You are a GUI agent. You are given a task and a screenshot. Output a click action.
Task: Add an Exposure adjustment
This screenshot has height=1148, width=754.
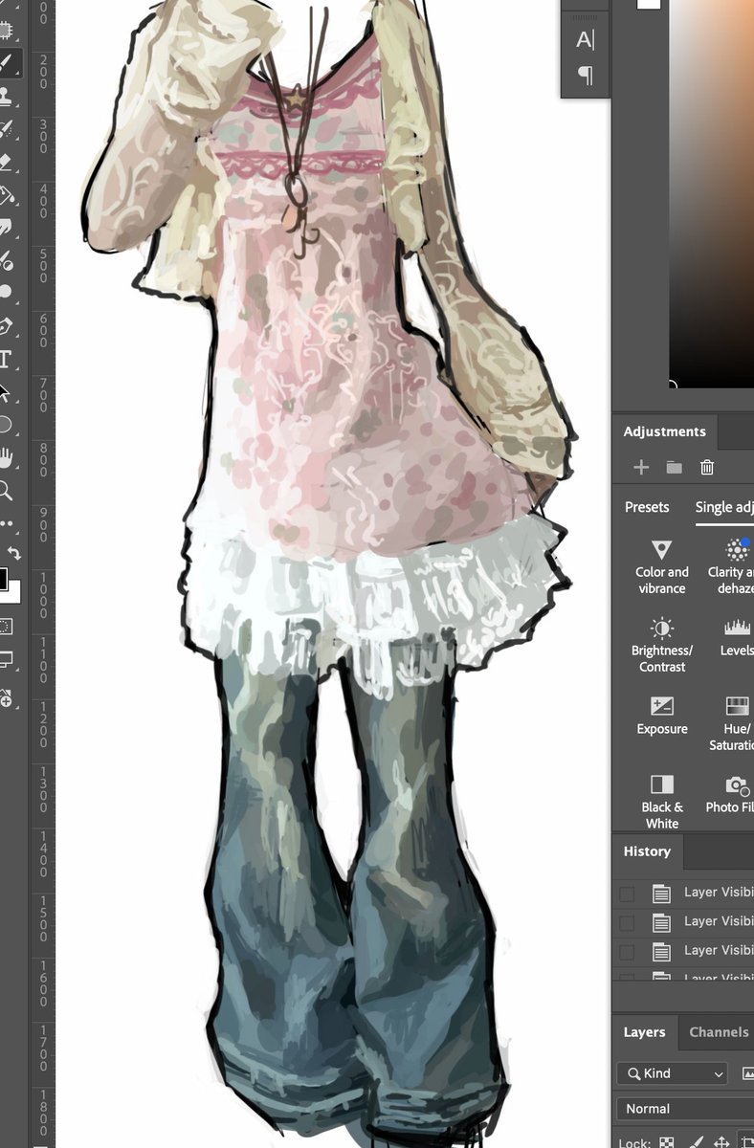(x=662, y=716)
